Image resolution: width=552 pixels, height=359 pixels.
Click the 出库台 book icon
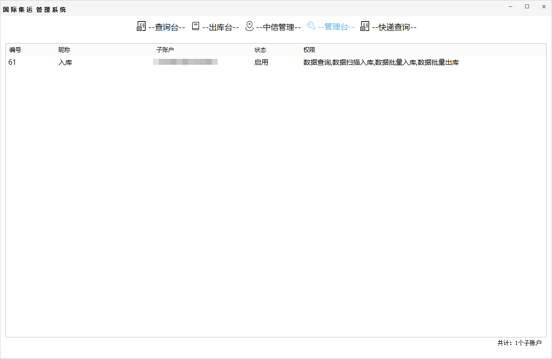pyautogui.click(x=196, y=26)
